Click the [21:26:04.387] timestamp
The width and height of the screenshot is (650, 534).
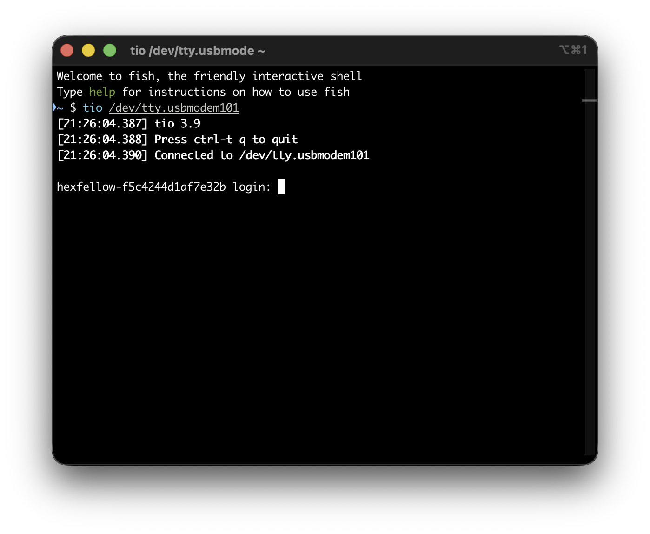click(102, 124)
